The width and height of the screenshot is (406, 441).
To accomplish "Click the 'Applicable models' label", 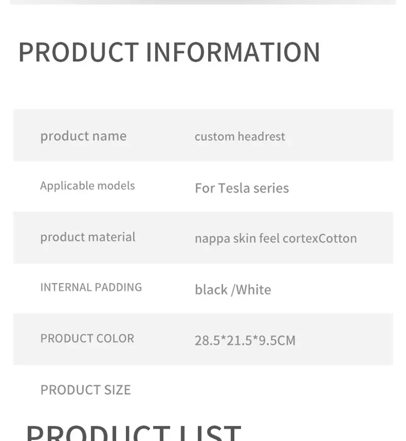I will [x=87, y=186].
